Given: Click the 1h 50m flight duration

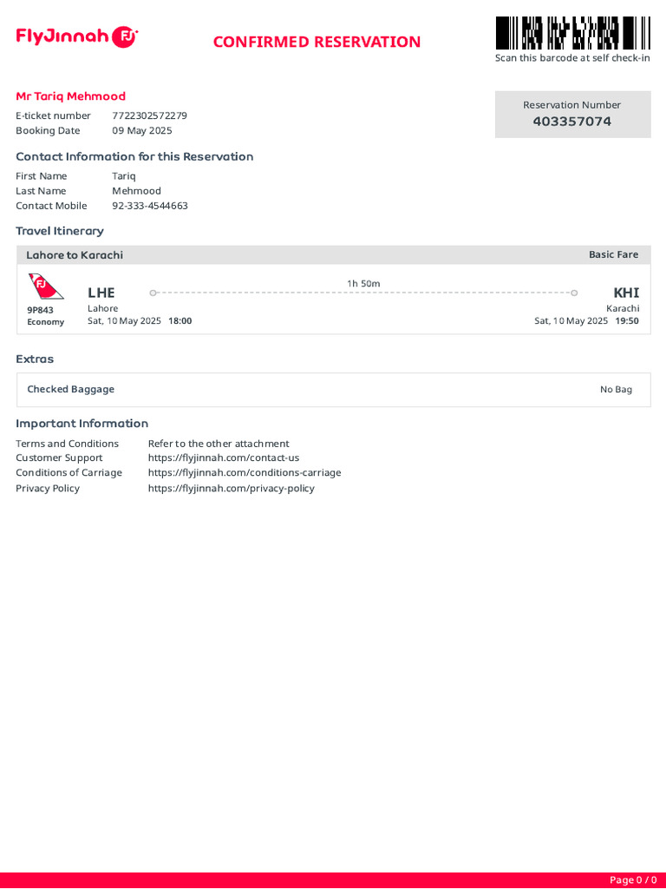Looking at the screenshot, I should [x=363, y=283].
